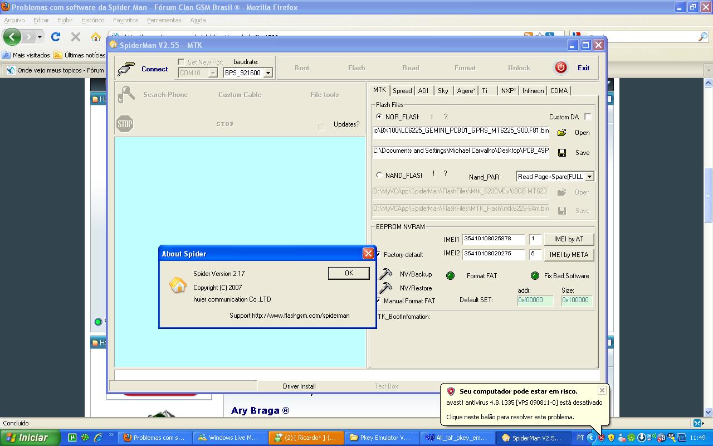Click the avast shield icon in balloon
This screenshot has width=713, height=446.
tap(451, 391)
